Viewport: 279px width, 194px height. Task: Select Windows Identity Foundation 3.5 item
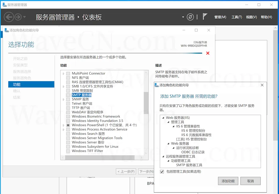[98, 121]
